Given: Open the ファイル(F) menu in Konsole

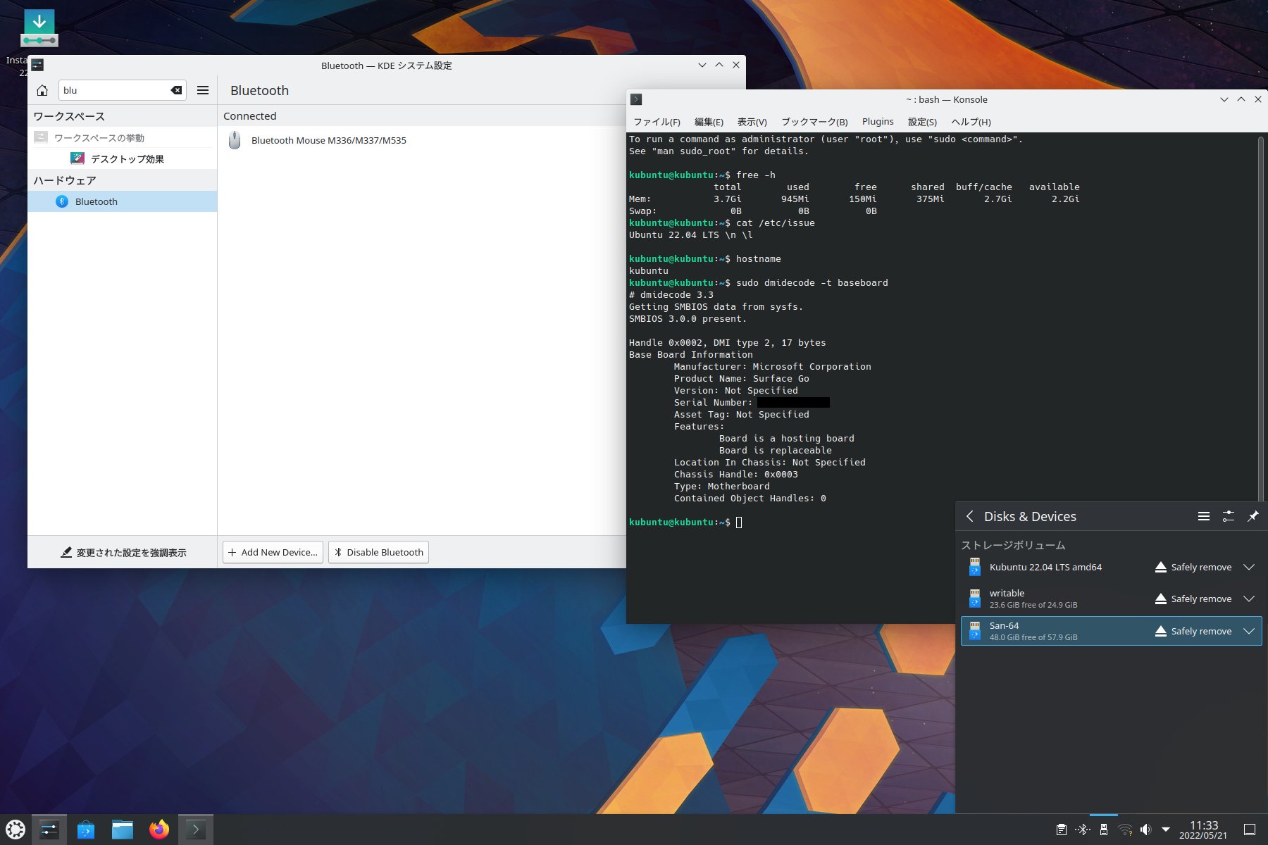Looking at the screenshot, I should point(656,121).
